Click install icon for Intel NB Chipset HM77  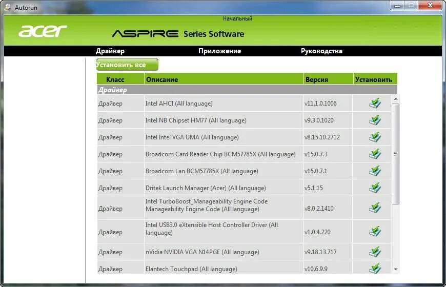pos(375,120)
